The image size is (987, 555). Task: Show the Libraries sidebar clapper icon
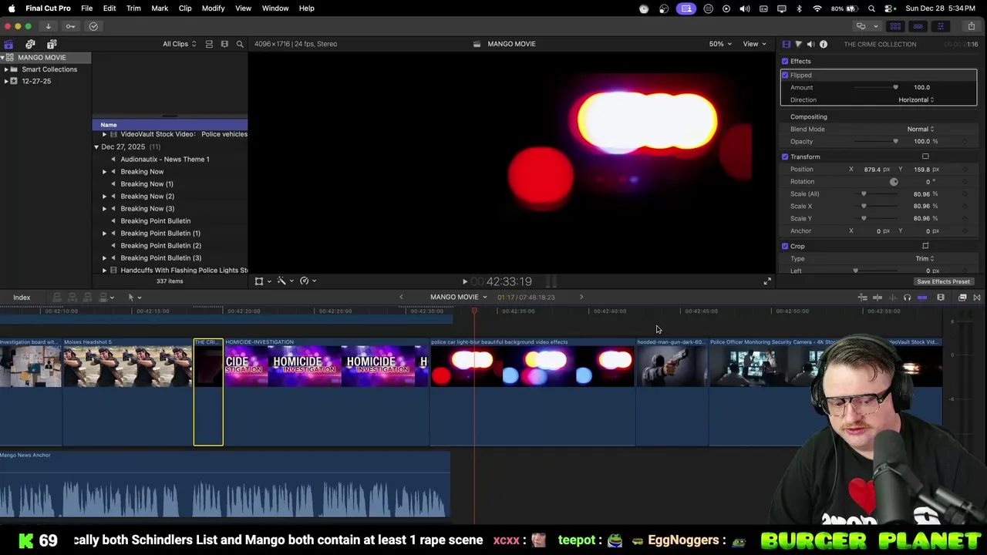(x=8, y=44)
